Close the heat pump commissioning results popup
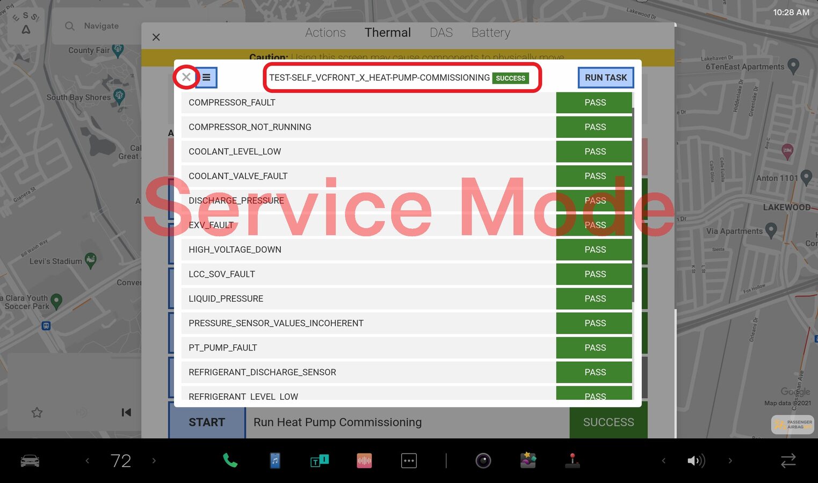This screenshot has height=483, width=818. pyautogui.click(x=186, y=77)
